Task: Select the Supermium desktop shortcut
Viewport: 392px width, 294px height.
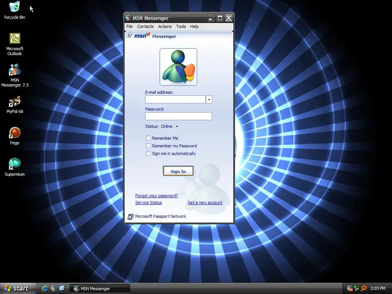Action: 15,167
